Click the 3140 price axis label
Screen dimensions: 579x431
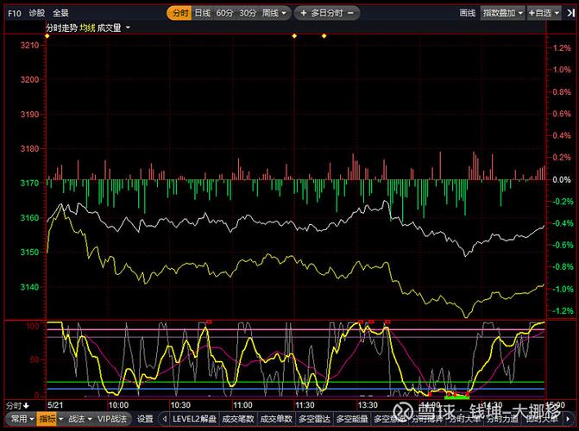point(29,287)
